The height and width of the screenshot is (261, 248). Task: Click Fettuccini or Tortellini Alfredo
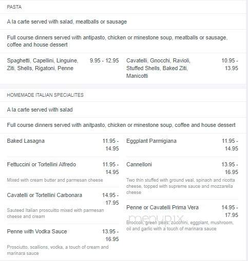point(42,164)
